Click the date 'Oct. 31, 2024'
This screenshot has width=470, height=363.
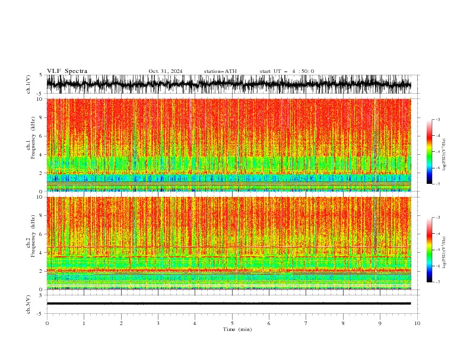coord(166,71)
